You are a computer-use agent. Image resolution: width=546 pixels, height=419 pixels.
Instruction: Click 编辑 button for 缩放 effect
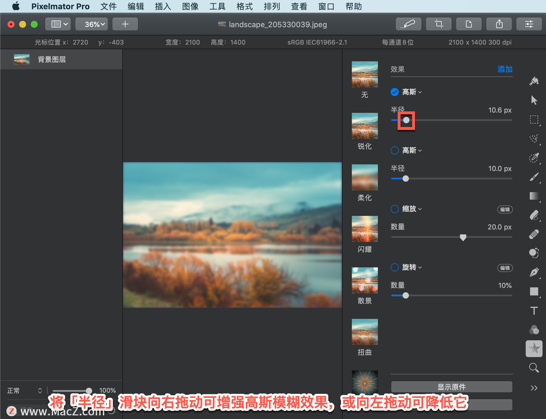click(x=505, y=209)
